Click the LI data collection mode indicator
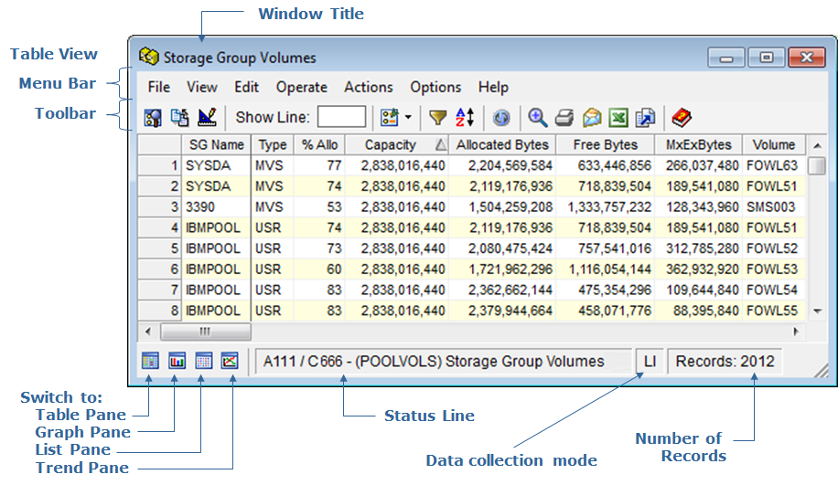 click(x=650, y=361)
